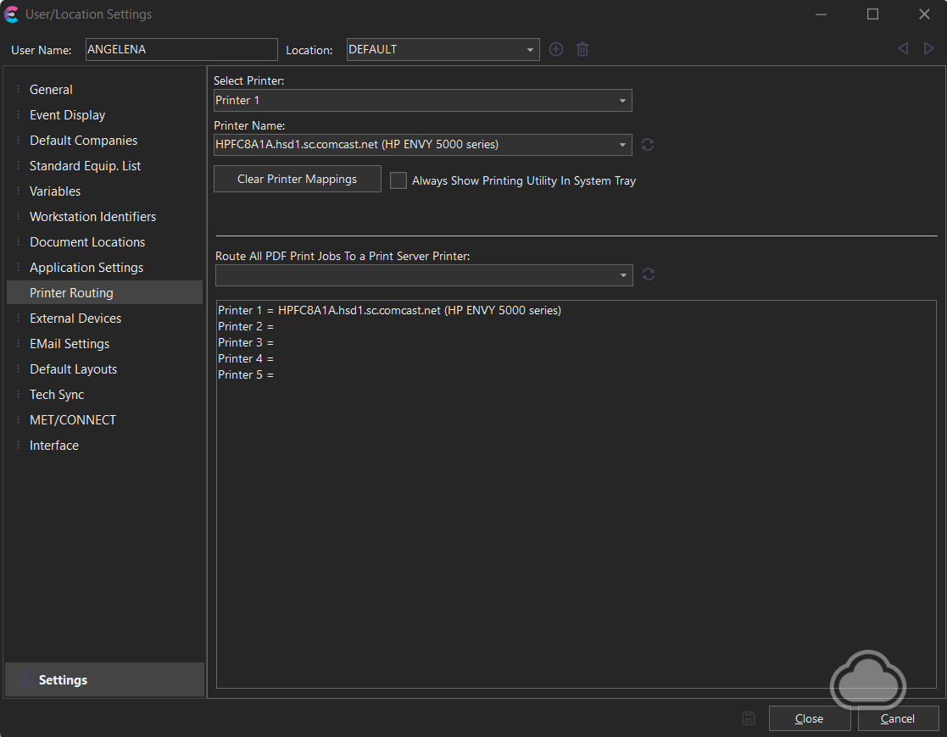Open the Location dropdown
947x737 pixels.
[531, 50]
